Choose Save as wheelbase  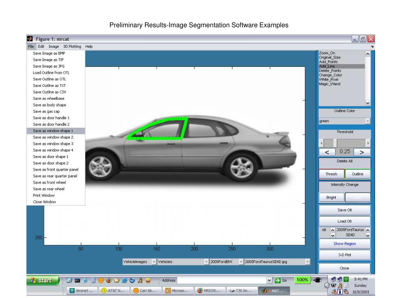click(x=56, y=98)
